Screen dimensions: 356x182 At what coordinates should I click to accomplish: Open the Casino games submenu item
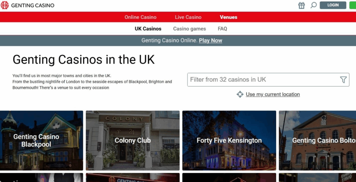[189, 29]
